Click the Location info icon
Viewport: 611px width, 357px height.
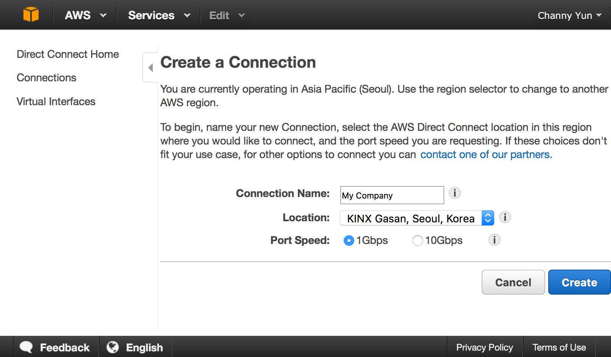(505, 217)
